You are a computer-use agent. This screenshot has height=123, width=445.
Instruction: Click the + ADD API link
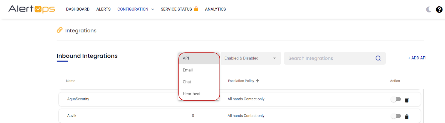(x=417, y=58)
